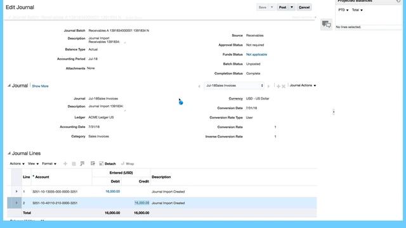Click the Save button

click(x=263, y=7)
